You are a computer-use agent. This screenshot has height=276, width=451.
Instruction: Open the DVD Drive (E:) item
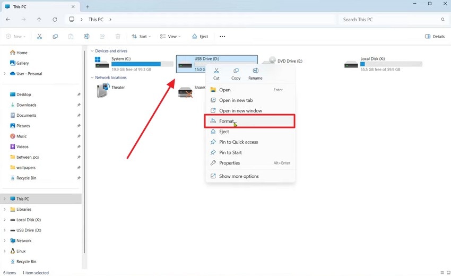(282, 61)
